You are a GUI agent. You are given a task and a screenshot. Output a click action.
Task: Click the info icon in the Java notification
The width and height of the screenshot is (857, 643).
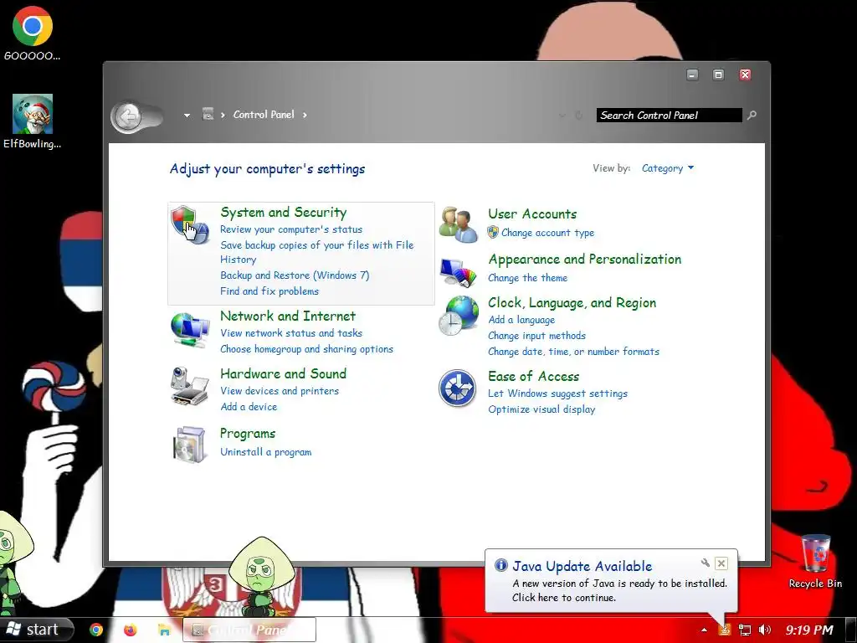coord(500,565)
